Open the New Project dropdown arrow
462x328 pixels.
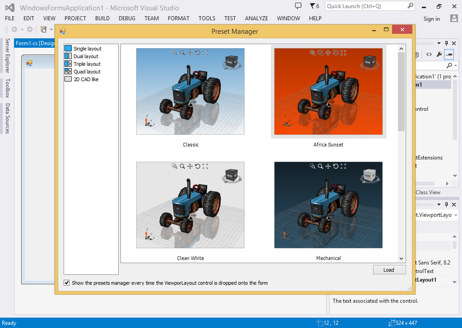[x=51, y=29]
